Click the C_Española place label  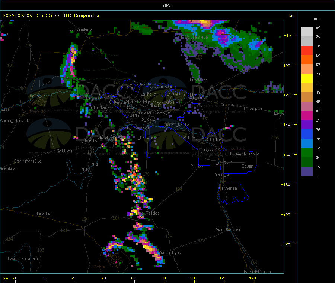[x=160, y=86]
